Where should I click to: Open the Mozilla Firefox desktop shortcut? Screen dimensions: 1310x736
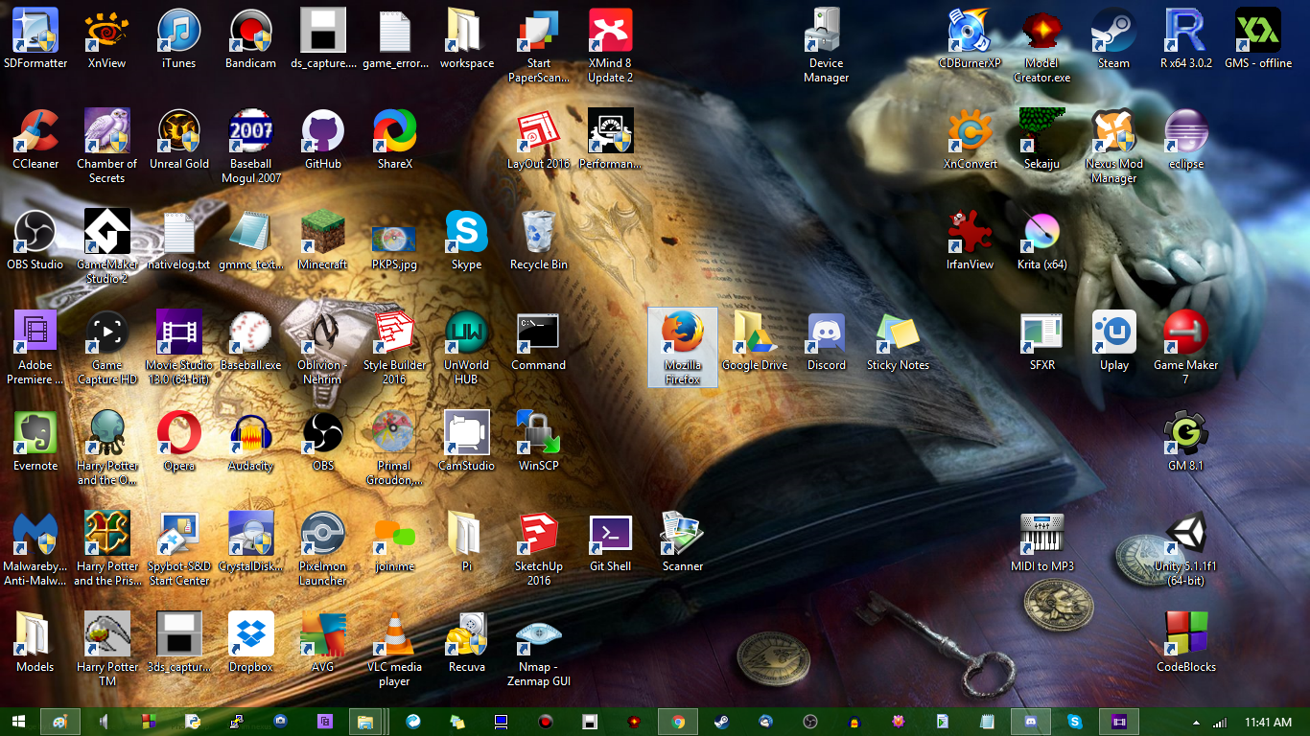682,333
